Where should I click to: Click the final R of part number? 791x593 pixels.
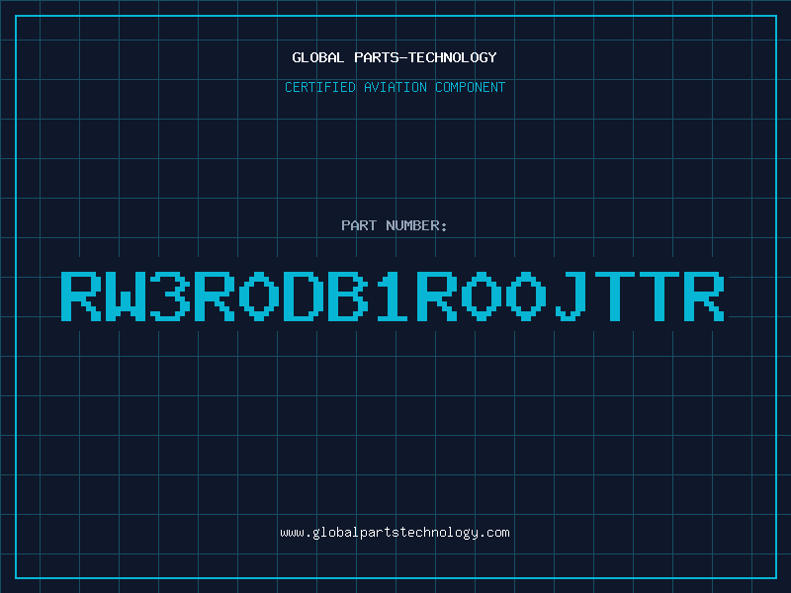(704, 296)
